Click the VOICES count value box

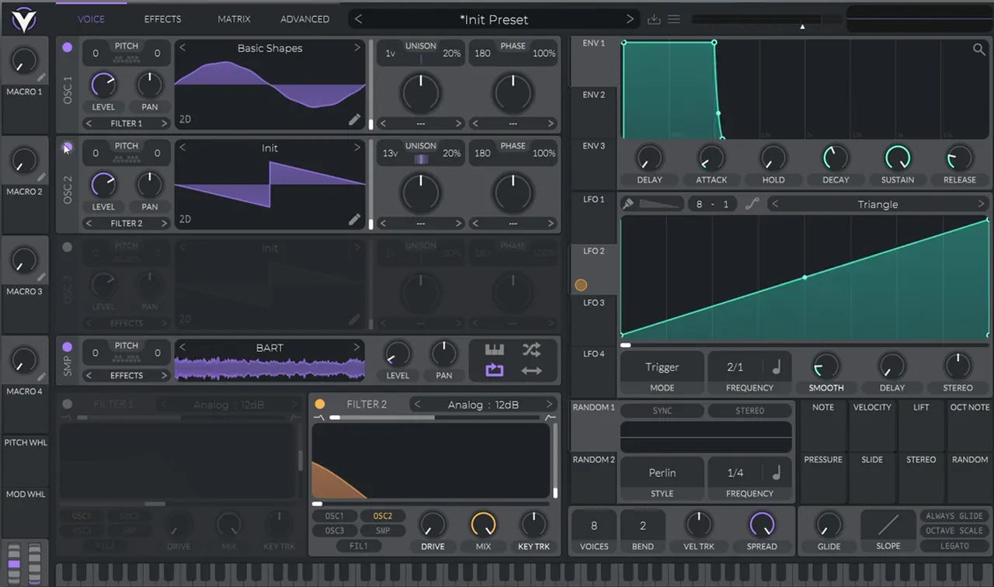(594, 526)
